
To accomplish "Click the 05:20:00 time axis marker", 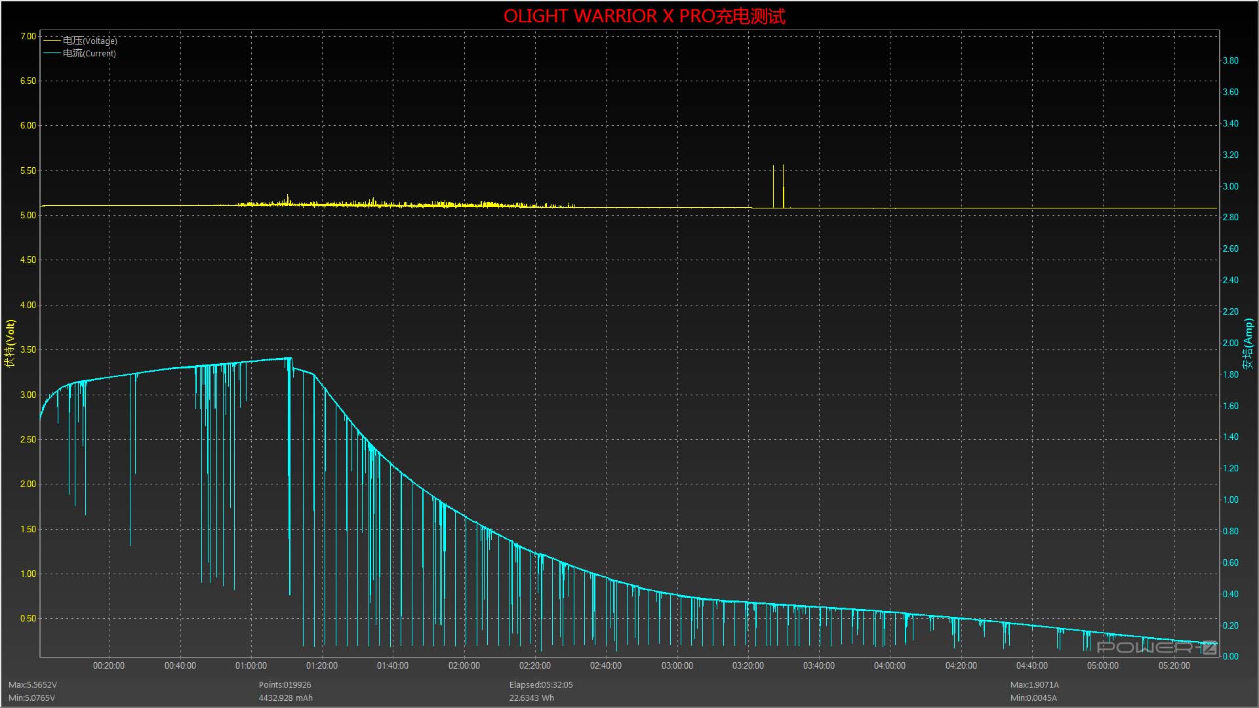I will tap(1174, 665).
